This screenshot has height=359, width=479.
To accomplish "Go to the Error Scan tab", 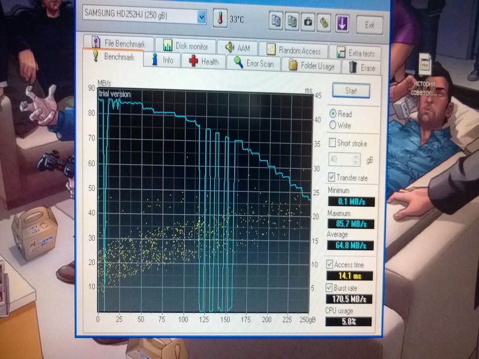I will (253, 63).
